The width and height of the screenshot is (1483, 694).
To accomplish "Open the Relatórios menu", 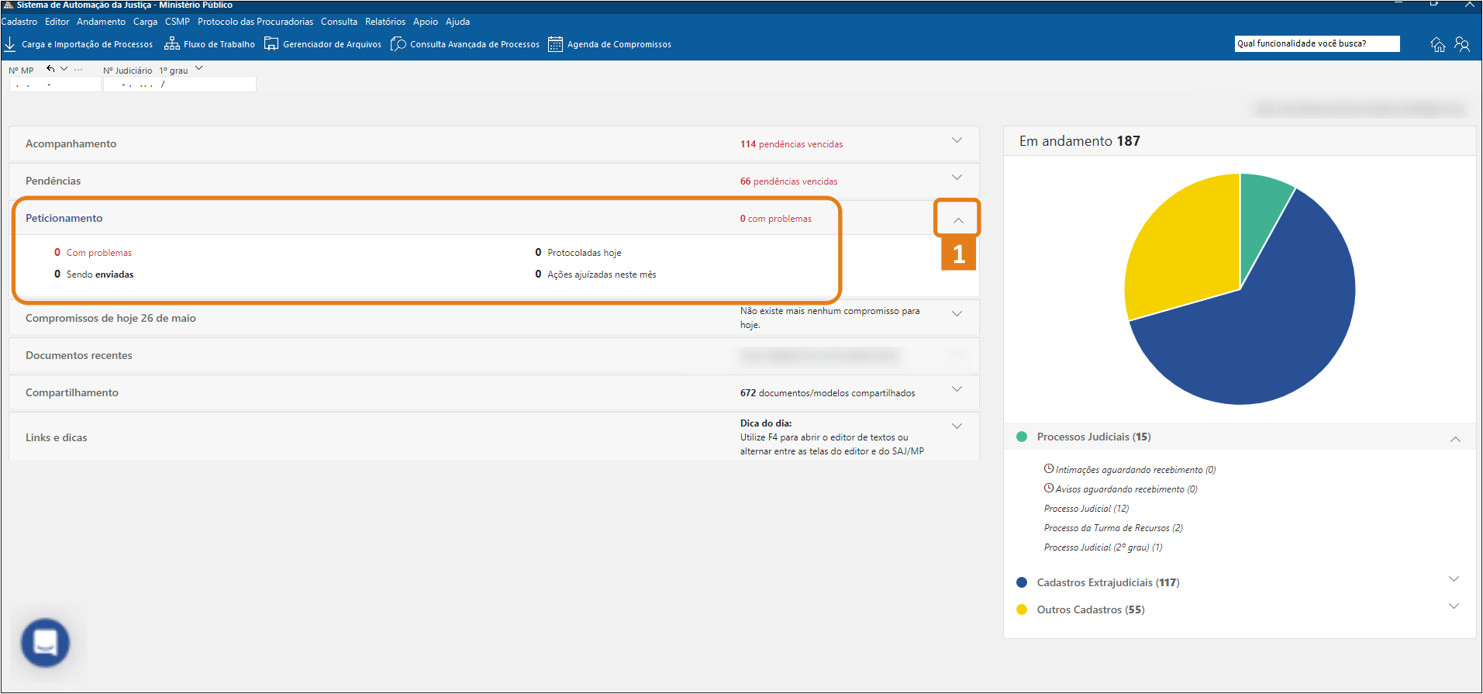I will tap(385, 22).
